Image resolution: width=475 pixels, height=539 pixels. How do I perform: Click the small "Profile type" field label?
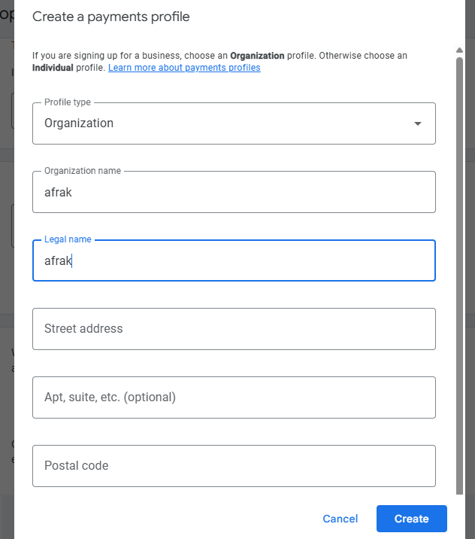[x=68, y=102]
